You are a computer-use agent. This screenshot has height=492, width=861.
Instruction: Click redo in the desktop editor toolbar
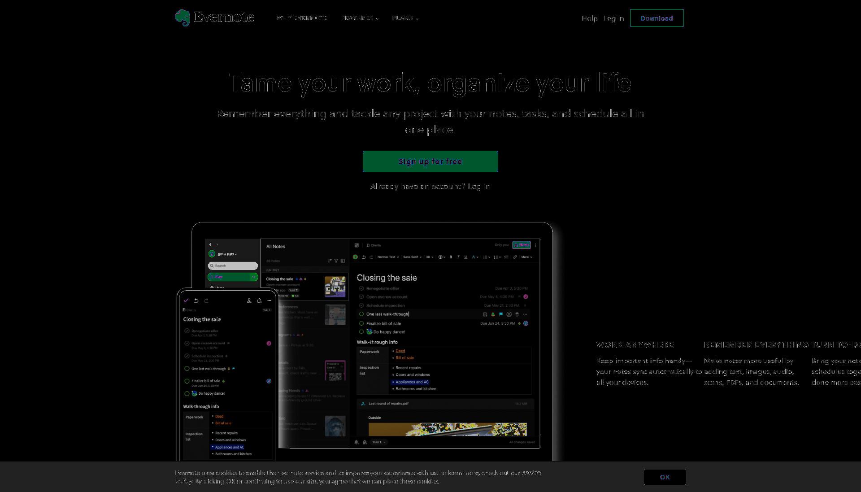(371, 257)
